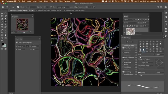Select the 977 brush tip preset

(x=144, y=51)
